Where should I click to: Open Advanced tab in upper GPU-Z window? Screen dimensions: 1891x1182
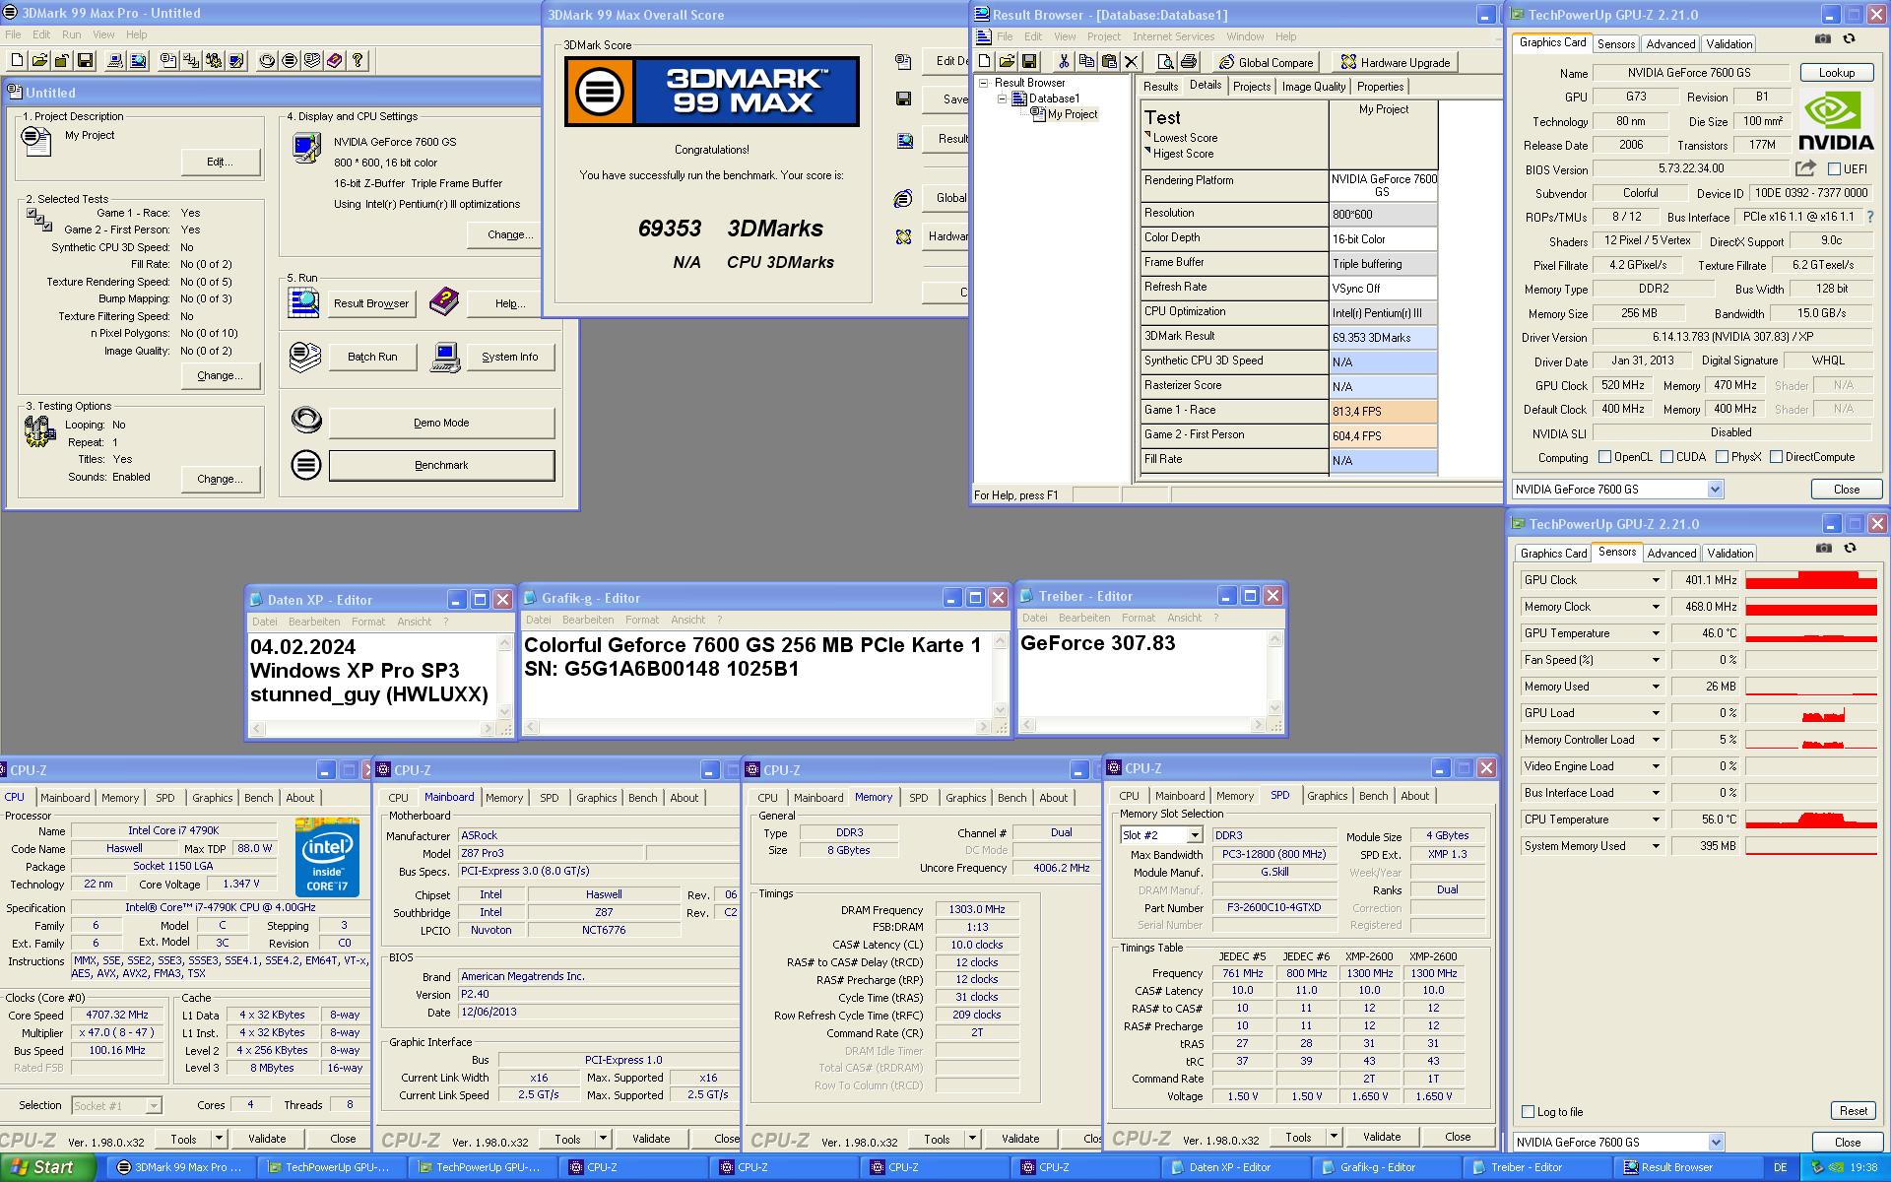coord(1670,44)
